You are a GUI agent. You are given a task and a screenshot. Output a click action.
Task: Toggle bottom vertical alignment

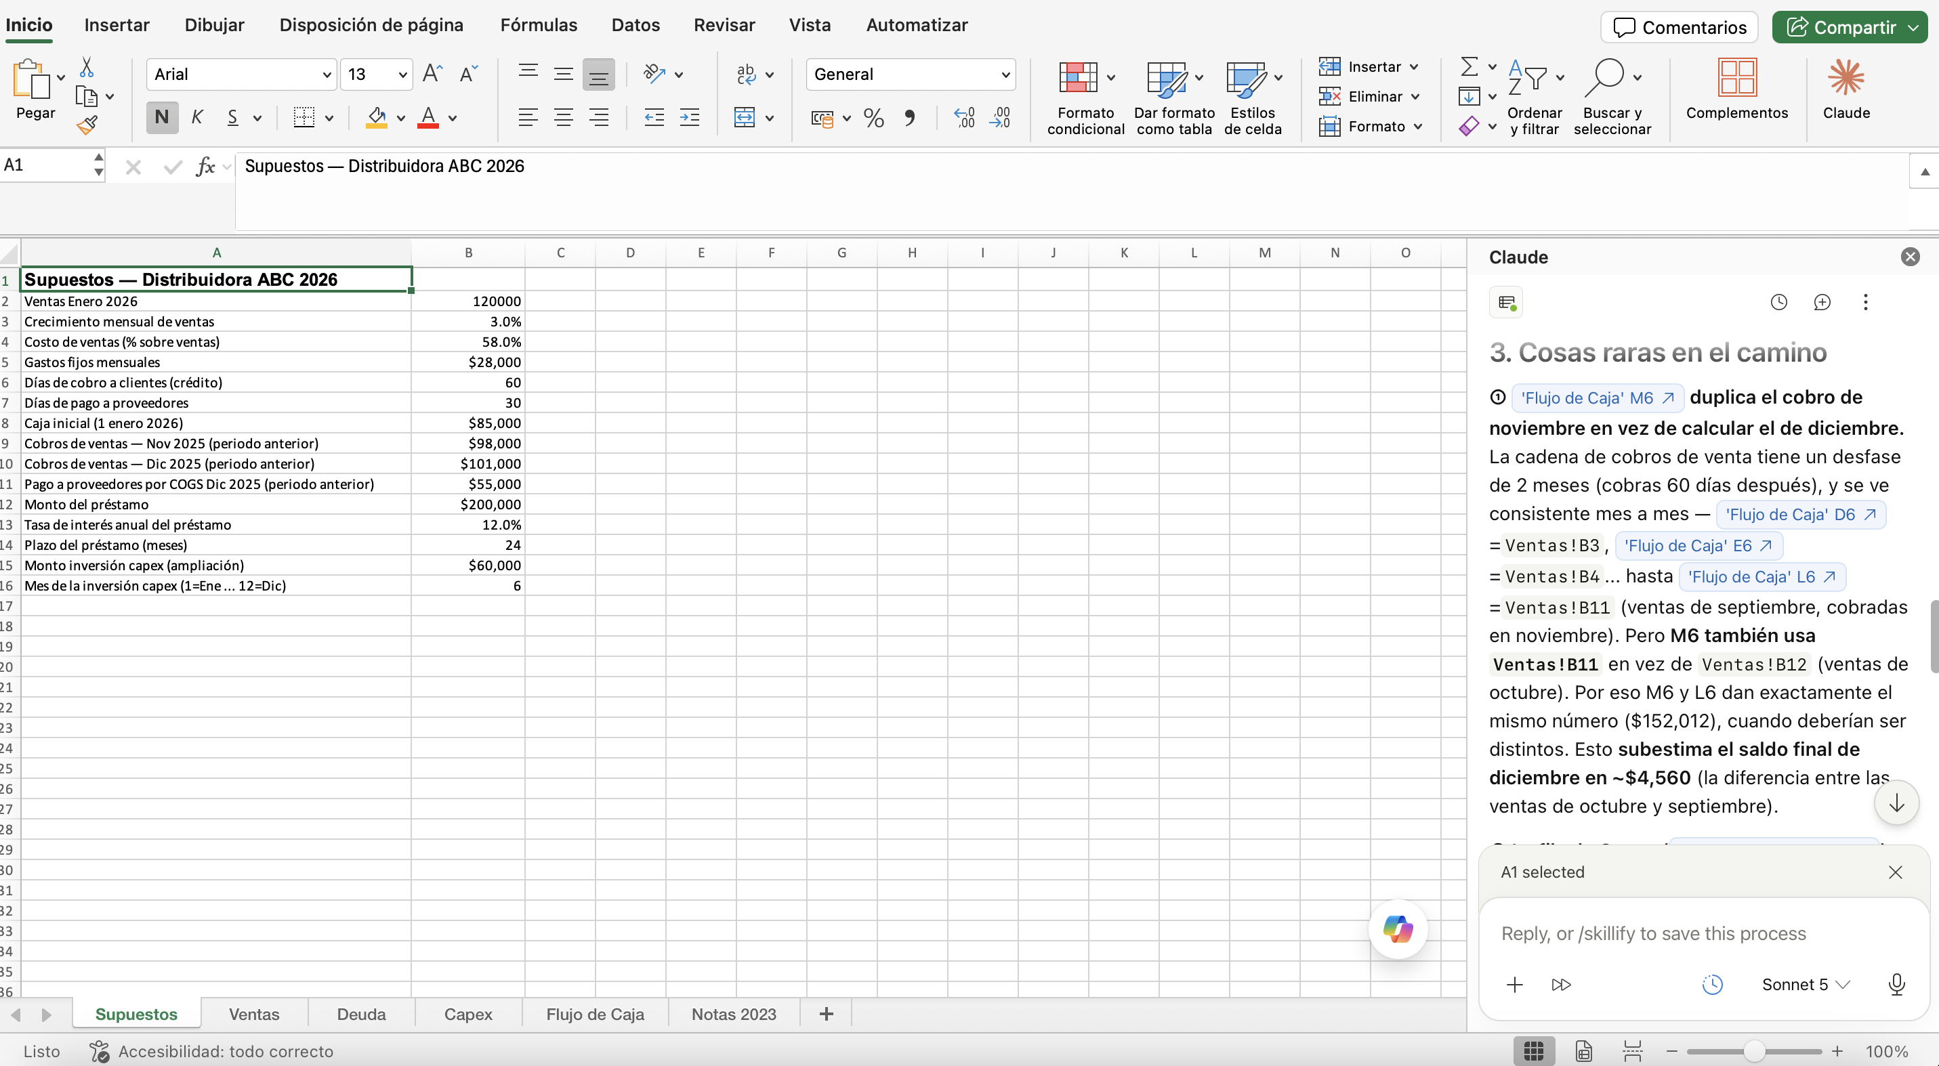[x=598, y=74]
